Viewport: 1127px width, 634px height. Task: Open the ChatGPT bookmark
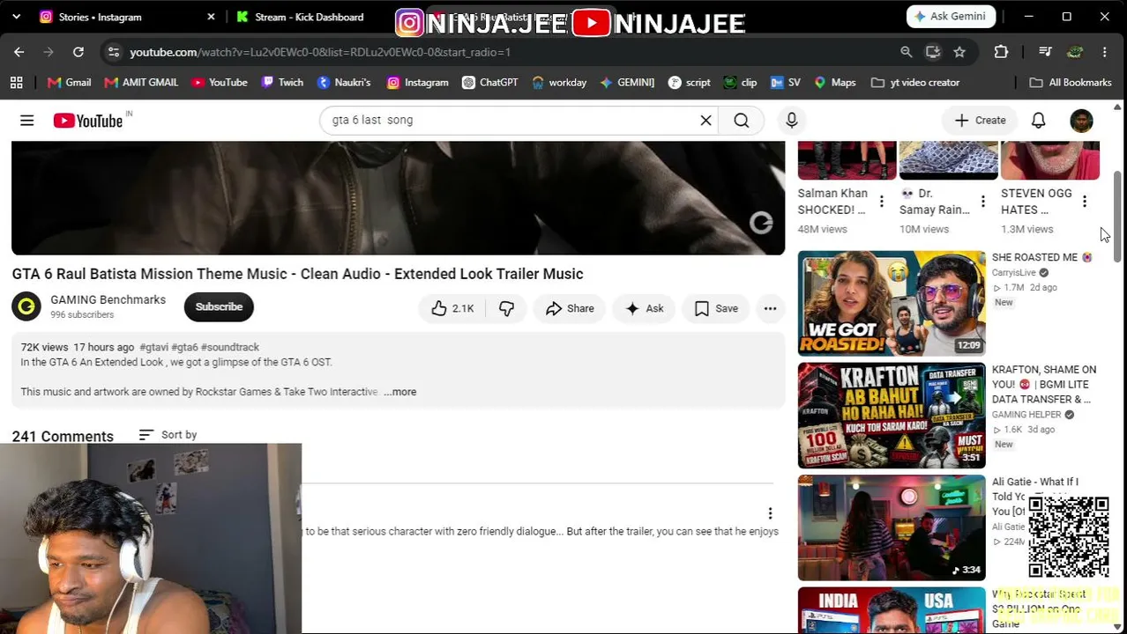tap(489, 82)
